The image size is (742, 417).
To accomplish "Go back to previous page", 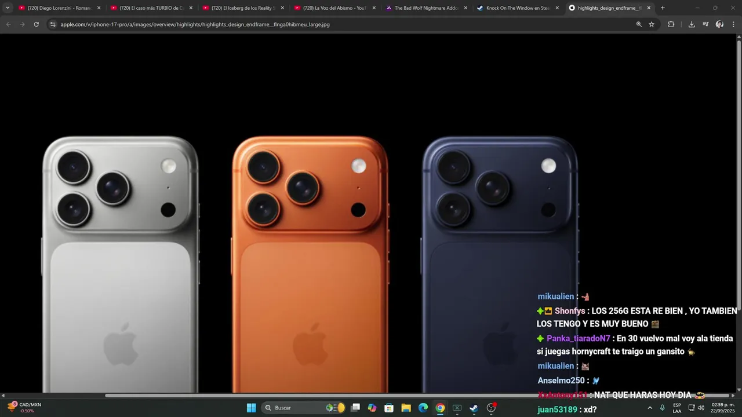I will pos(8,24).
